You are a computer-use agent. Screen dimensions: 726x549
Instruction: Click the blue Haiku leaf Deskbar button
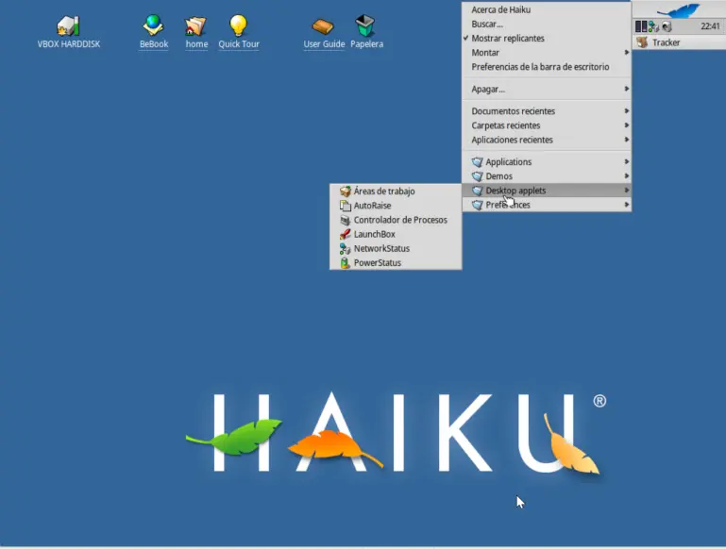[679, 9]
